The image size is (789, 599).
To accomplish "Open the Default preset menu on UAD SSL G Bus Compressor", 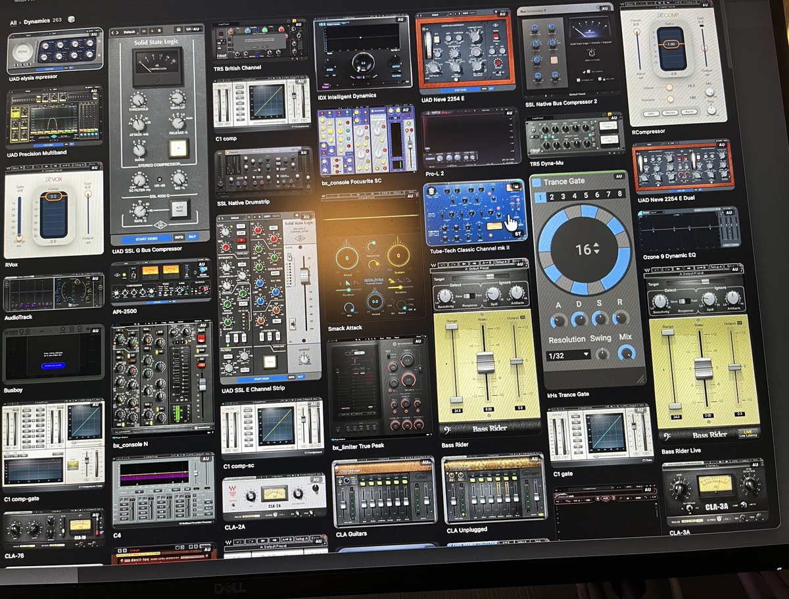I will pyautogui.click(x=129, y=31).
